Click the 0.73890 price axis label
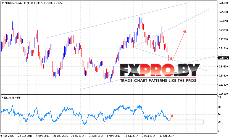 (223, 30)
